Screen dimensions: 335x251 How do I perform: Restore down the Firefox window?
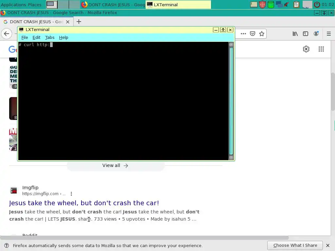pyautogui.click(x=324, y=13)
